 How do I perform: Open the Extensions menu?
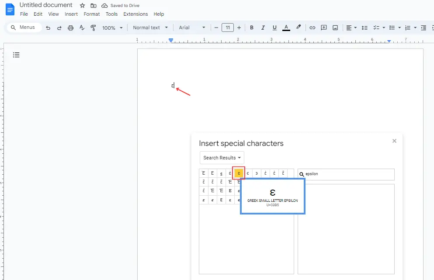(135, 14)
